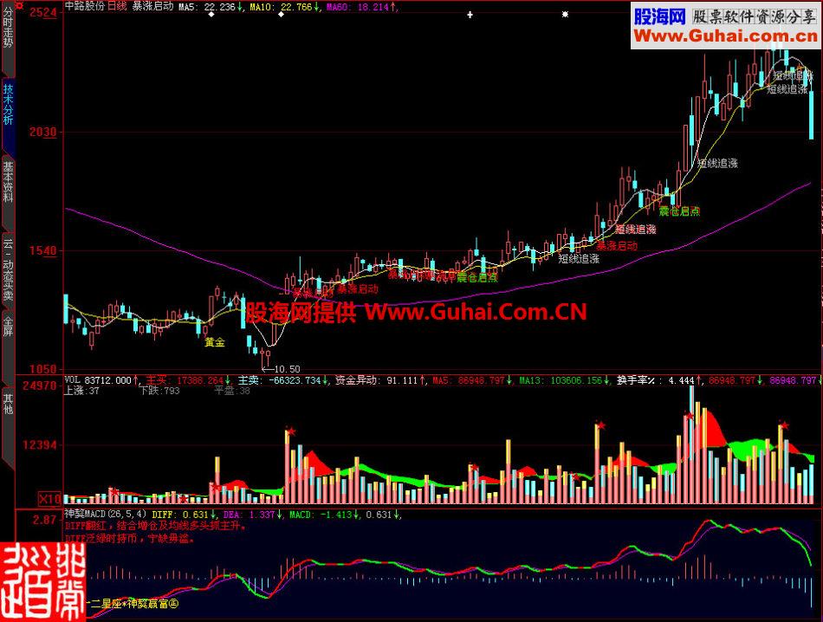The image size is (823, 622).
Task: Click the 下跌:793 count
Action: point(159,391)
